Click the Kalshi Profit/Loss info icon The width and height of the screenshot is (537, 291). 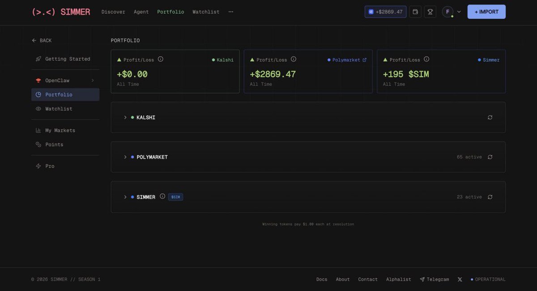pos(161,59)
